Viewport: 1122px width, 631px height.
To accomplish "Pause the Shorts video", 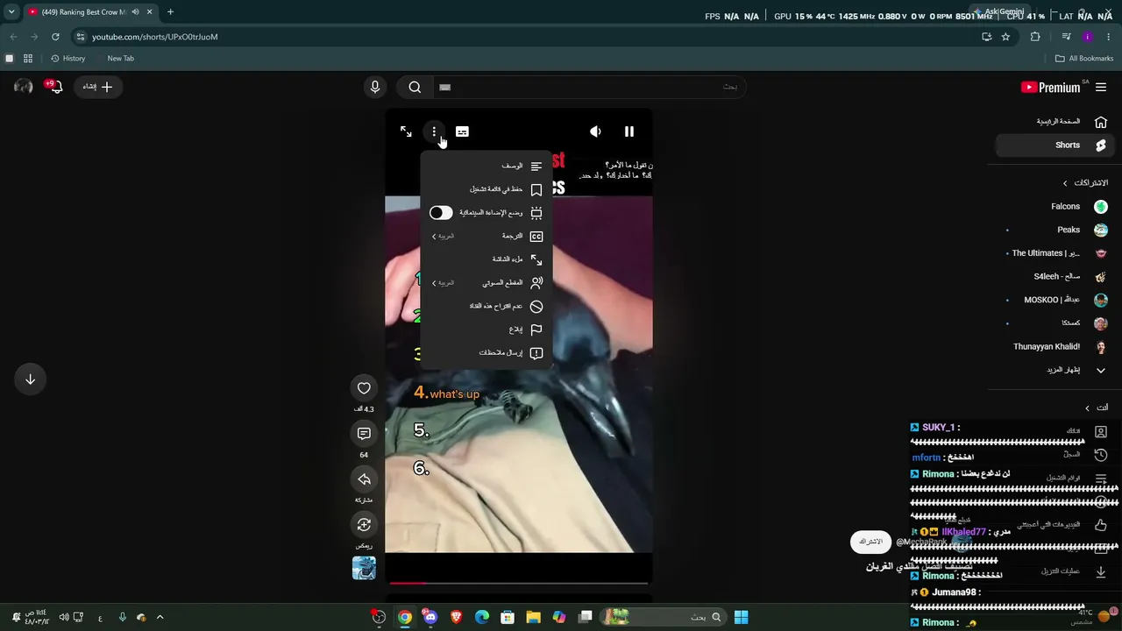I will coord(628,131).
